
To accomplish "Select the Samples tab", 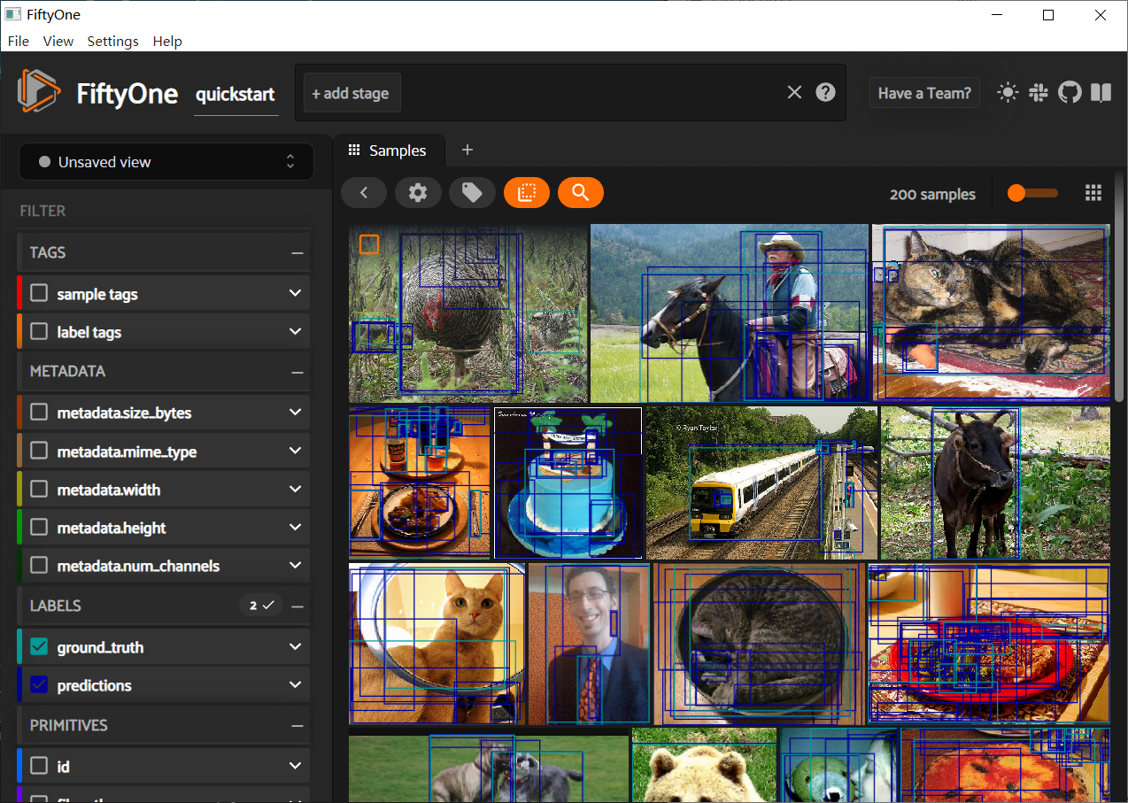I will (x=388, y=151).
